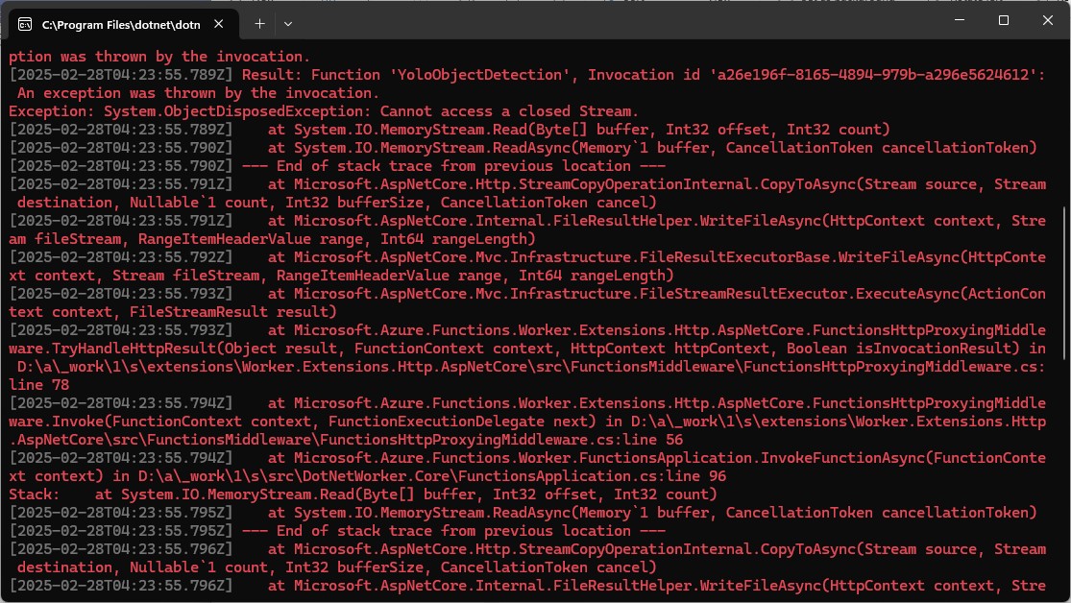Open a new terminal tab
1071x603 pixels.
[259, 22]
